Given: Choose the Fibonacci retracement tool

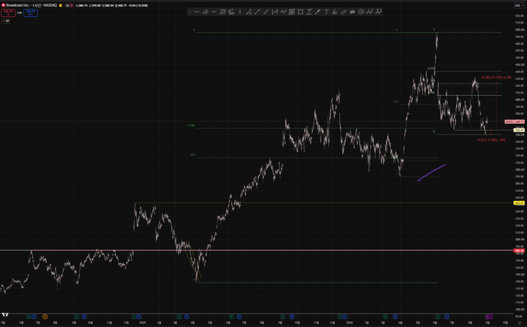Looking at the screenshot, I should coord(222,12).
